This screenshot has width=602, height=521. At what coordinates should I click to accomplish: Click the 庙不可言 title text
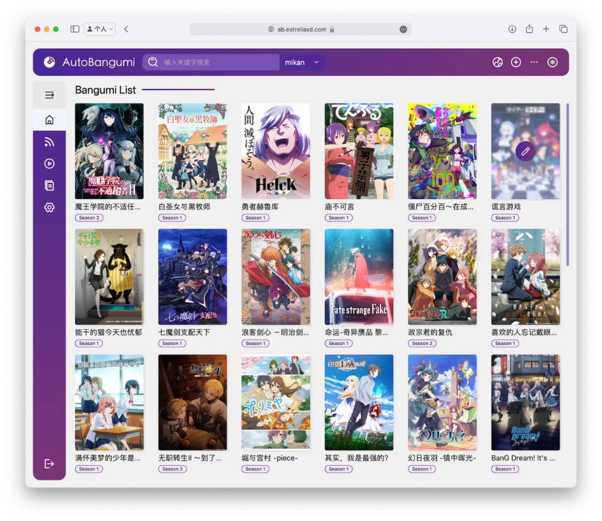pyautogui.click(x=339, y=206)
